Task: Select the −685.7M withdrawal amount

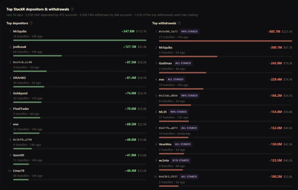Action: pyautogui.click(x=274, y=31)
